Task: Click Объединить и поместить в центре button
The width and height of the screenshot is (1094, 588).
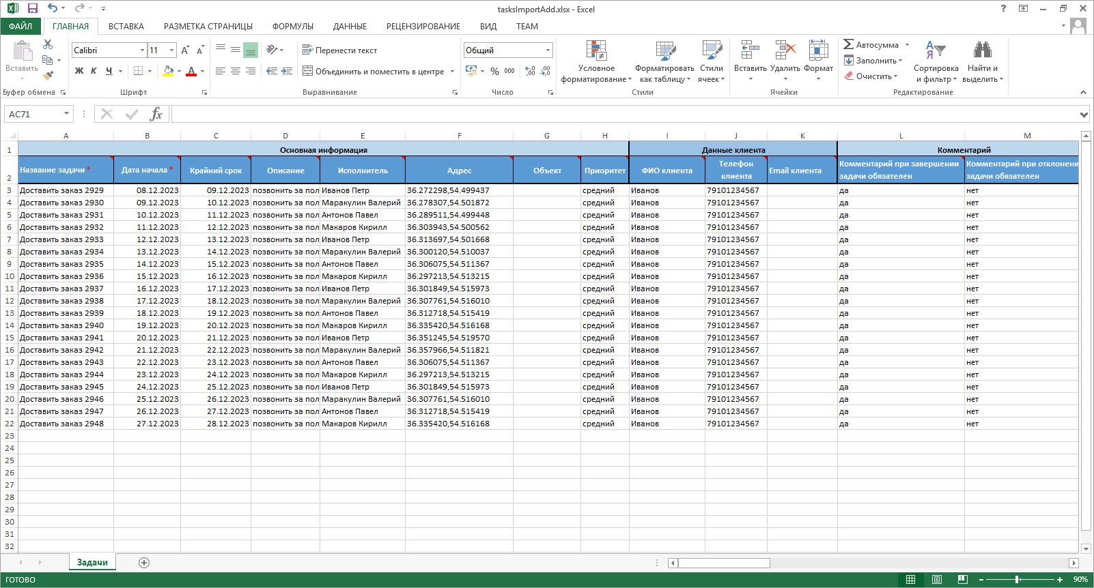Action: click(x=373, y=71)
